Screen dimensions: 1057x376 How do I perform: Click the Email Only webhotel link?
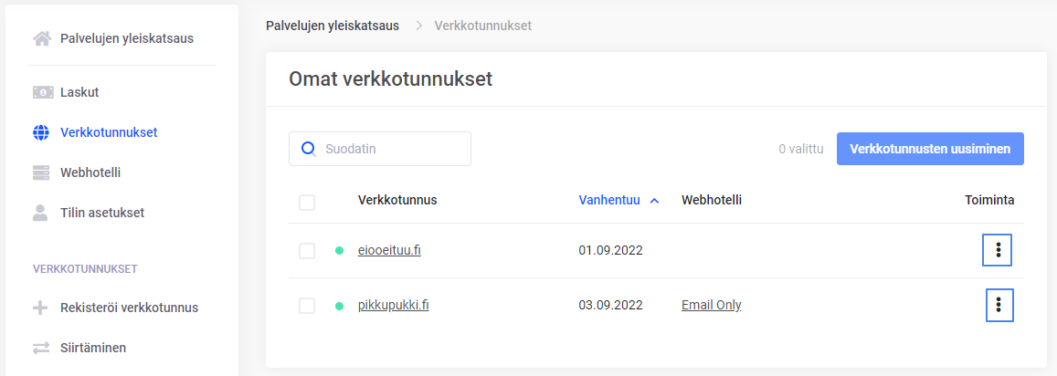pyautogui.click(x=711, y=306)
